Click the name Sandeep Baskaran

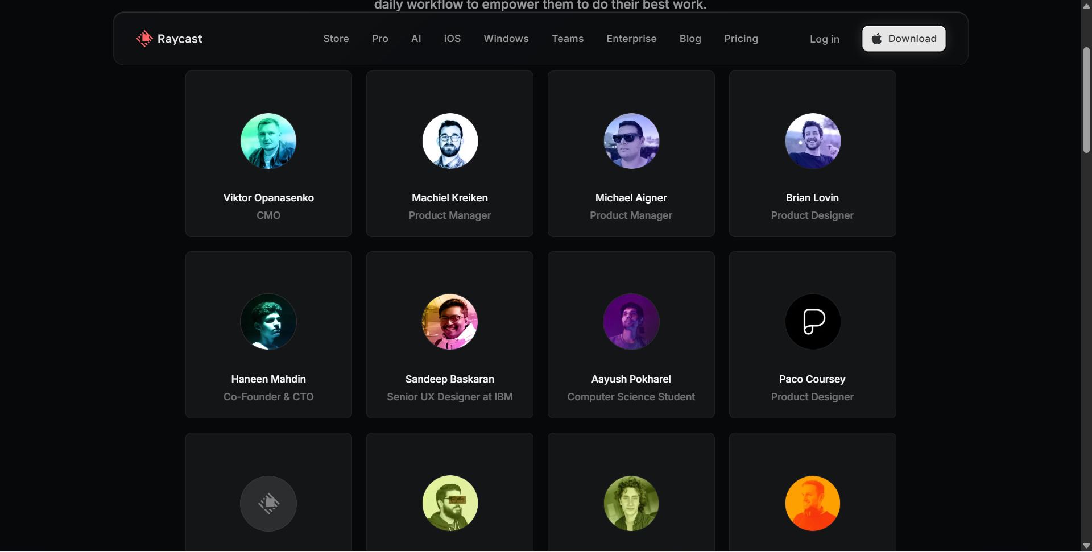[450, 379]
